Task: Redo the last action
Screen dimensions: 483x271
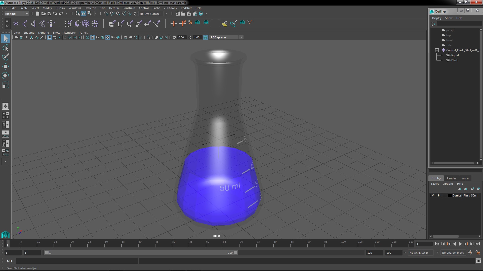Action: click(x=61, y=14)
